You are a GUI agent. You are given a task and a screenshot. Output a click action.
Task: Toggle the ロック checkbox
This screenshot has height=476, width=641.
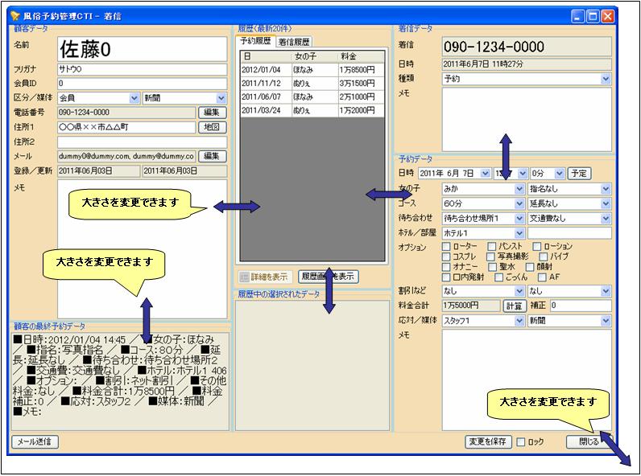coord(521,442)
